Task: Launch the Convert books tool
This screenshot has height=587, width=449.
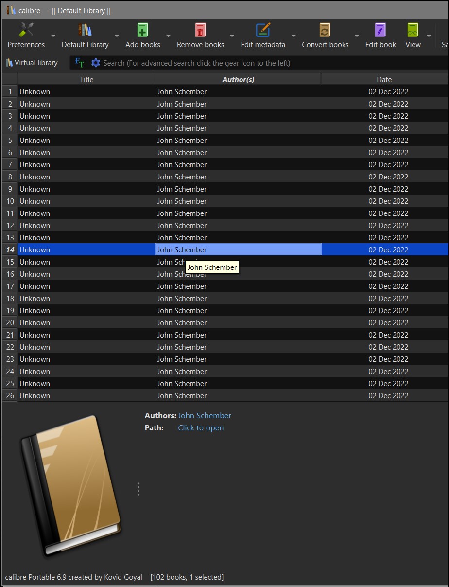Action: click(x=325, y=36)
